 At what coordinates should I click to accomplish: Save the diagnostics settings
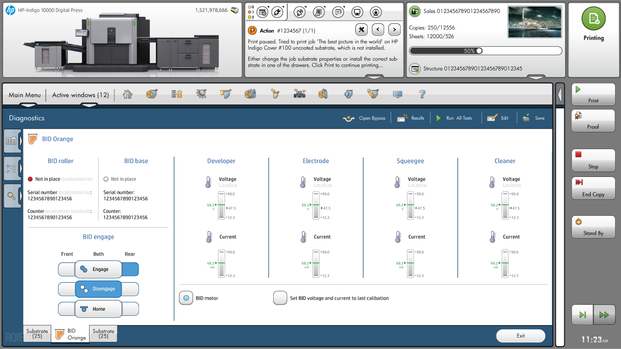(533, 118)
